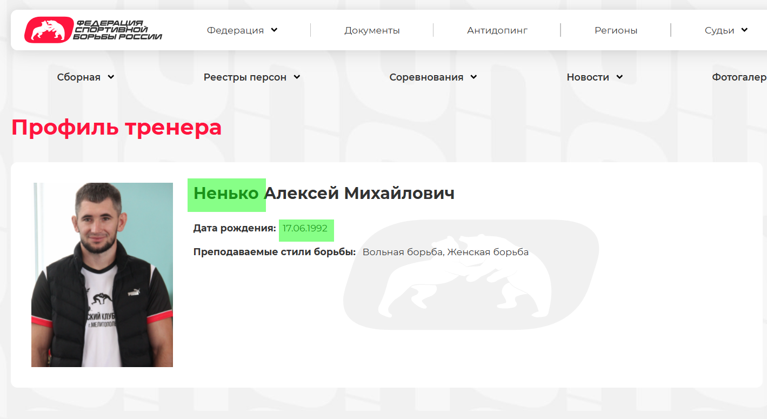Open the Документы menu item
Image resolution: width=767 pixels, height=419 pixels.
click(372, 30)
